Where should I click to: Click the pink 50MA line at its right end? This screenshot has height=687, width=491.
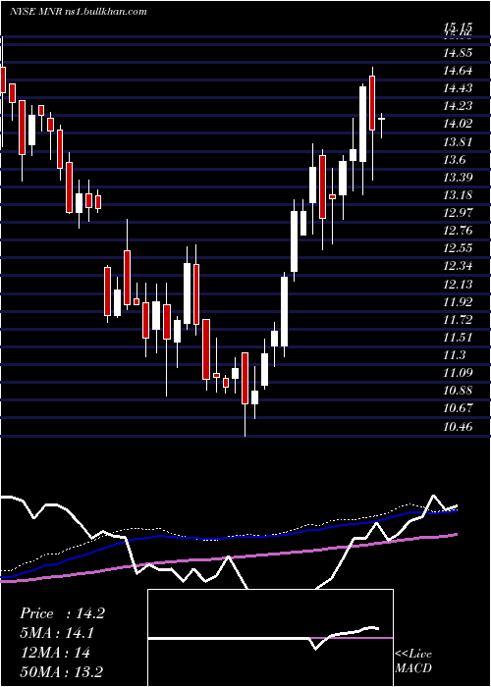pos(455,535)
